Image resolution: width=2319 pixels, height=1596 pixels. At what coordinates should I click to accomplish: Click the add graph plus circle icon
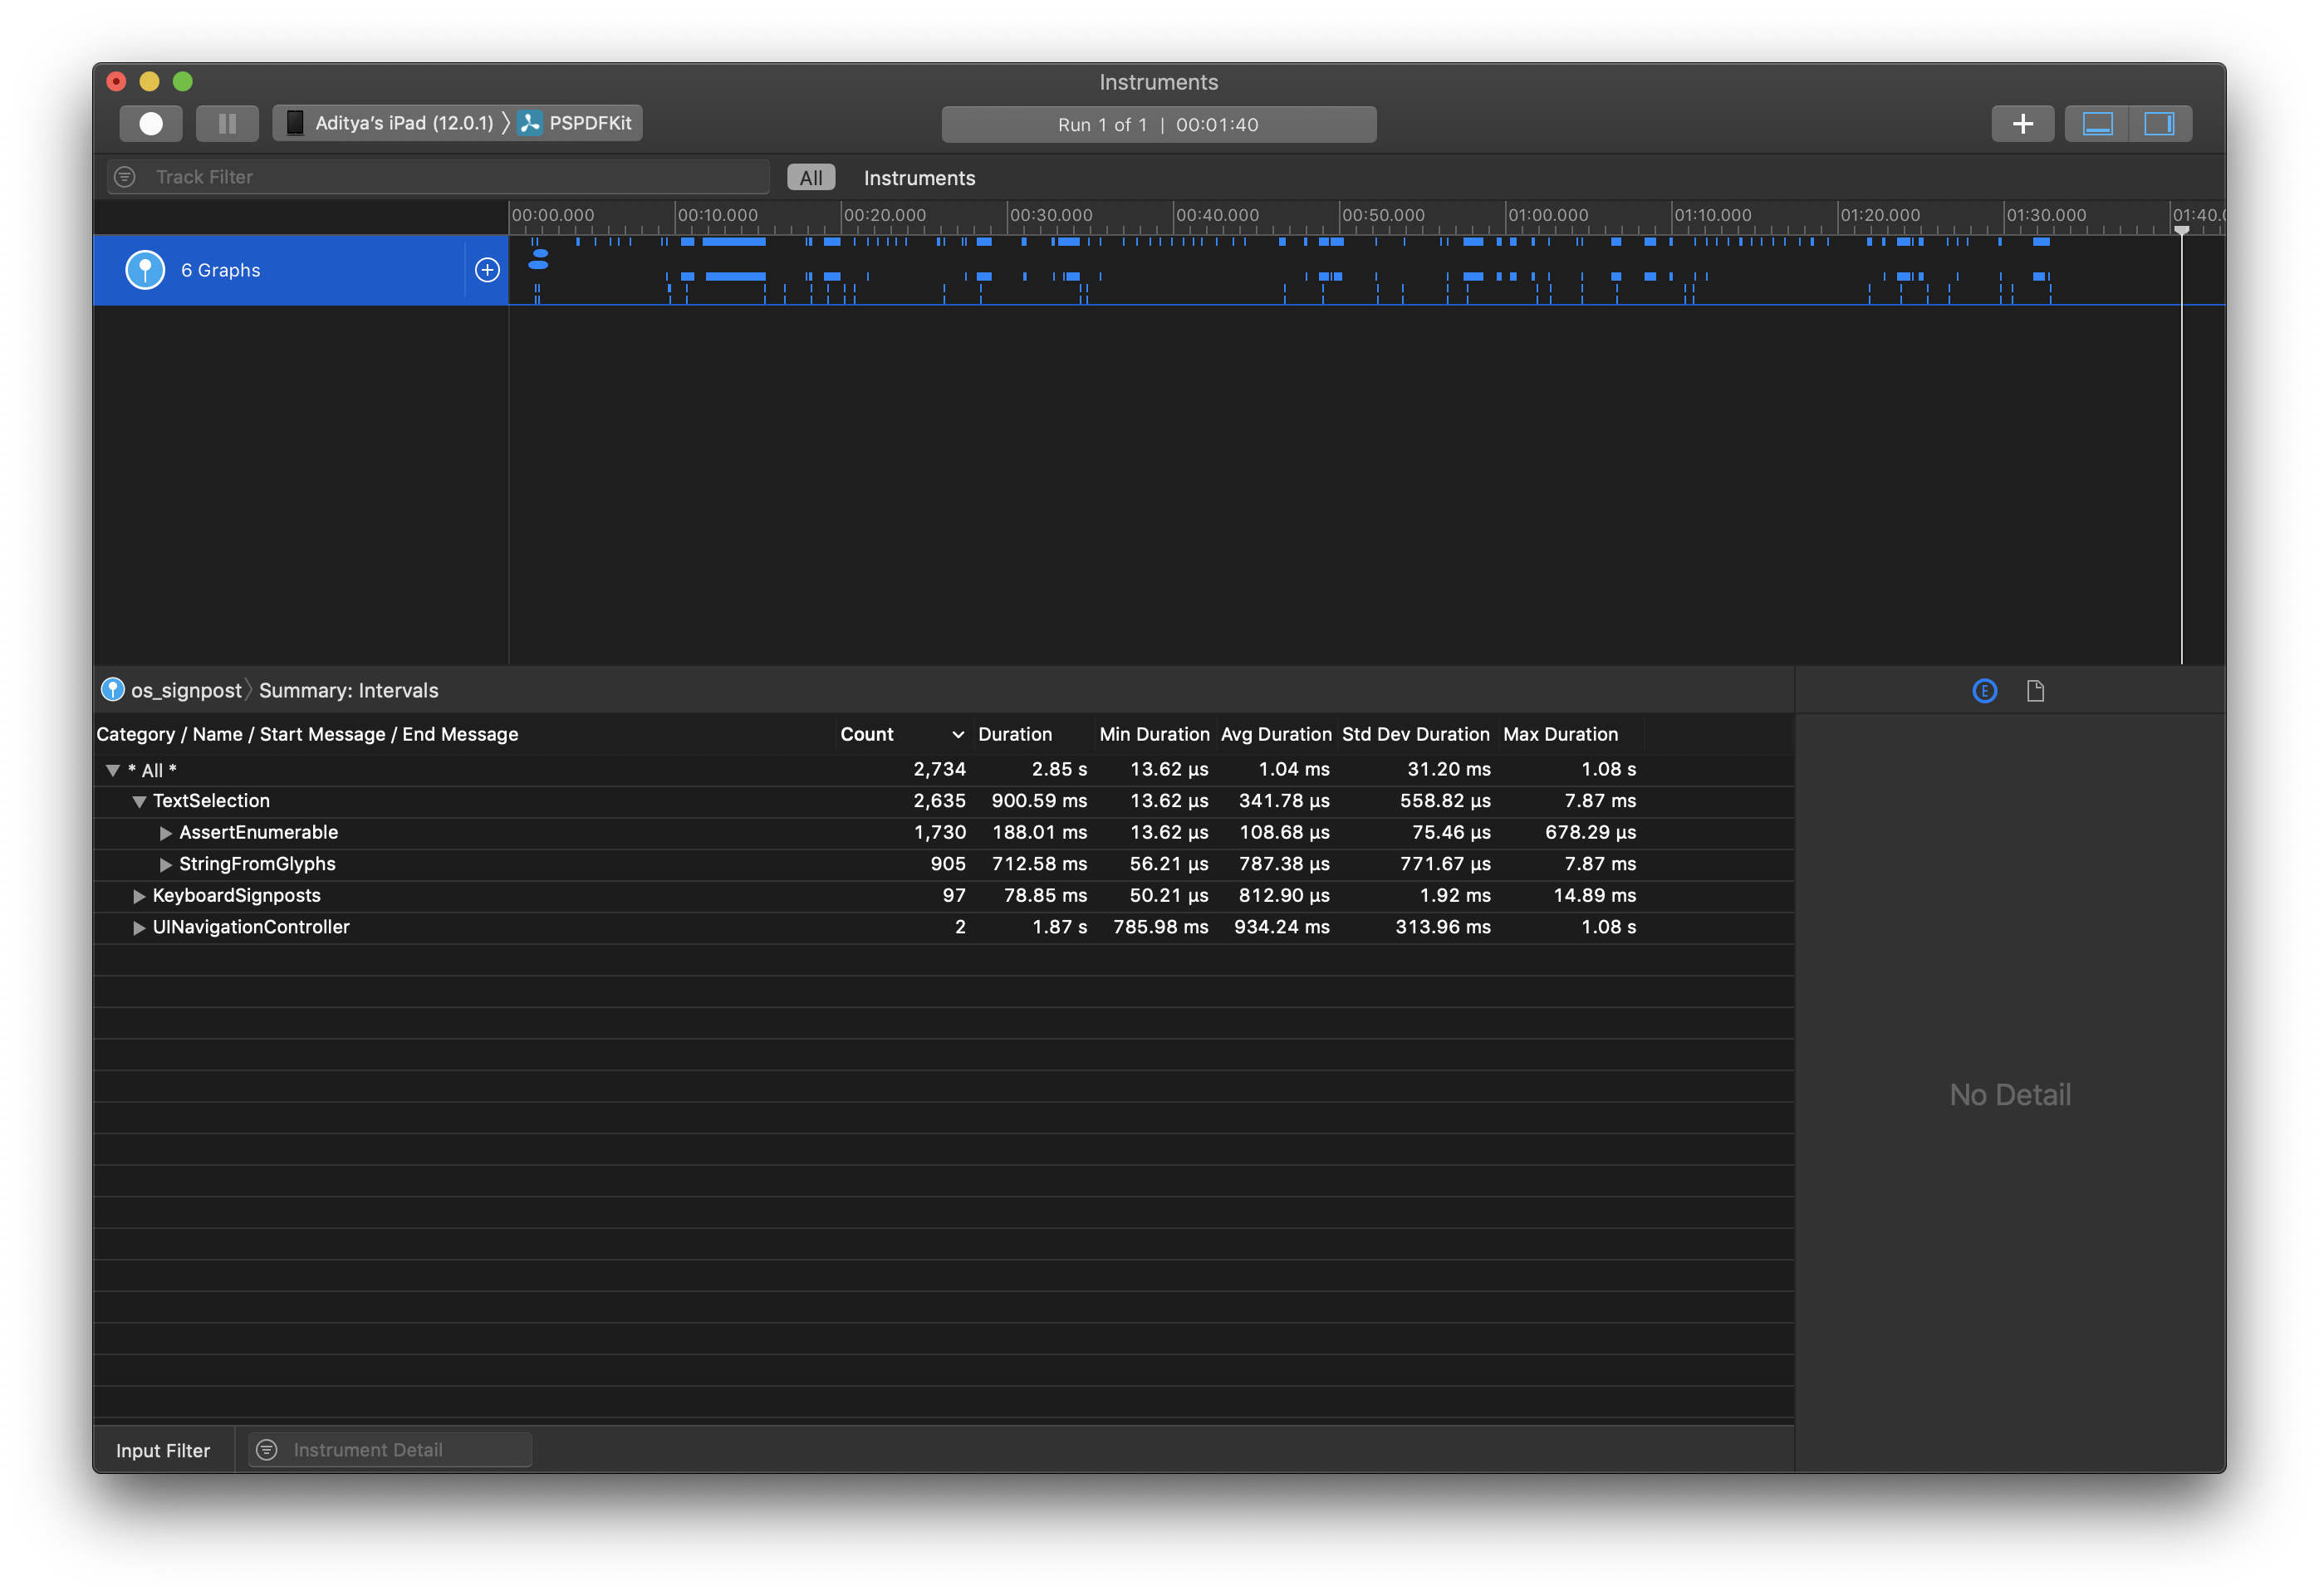pos(487,270)
